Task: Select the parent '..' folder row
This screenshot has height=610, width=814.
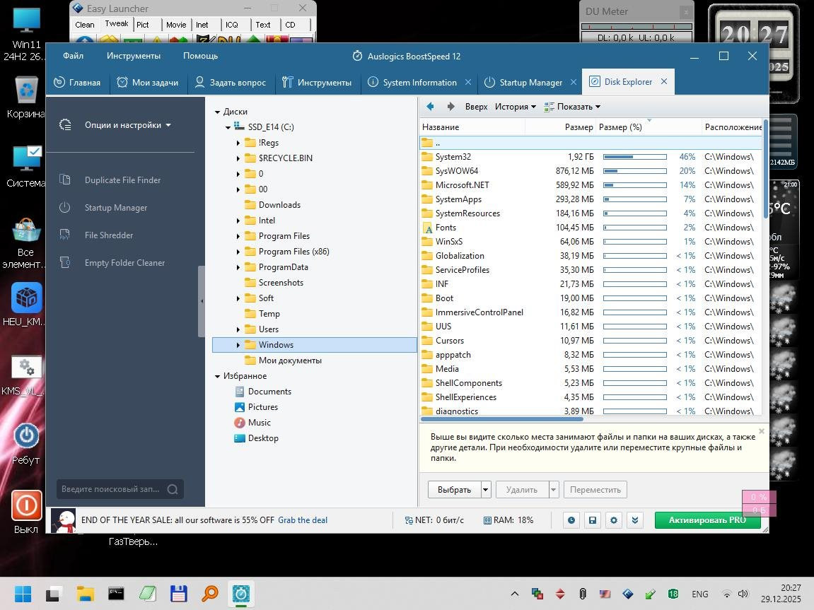Action: click(x=591, y=143)
